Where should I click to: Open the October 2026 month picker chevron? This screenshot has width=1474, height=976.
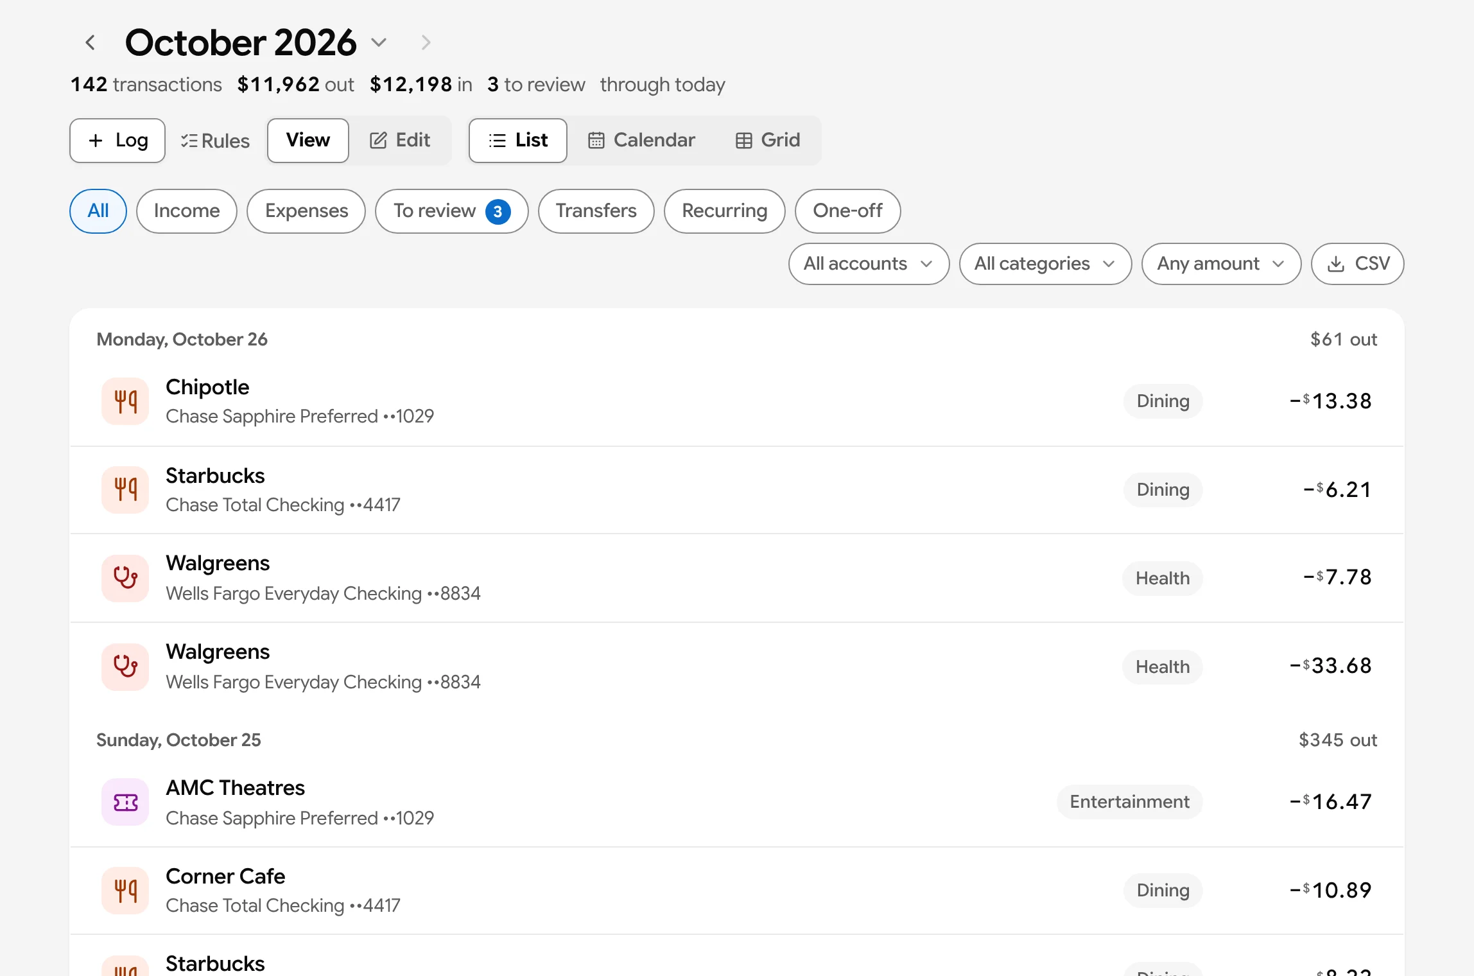coord(379,43)
